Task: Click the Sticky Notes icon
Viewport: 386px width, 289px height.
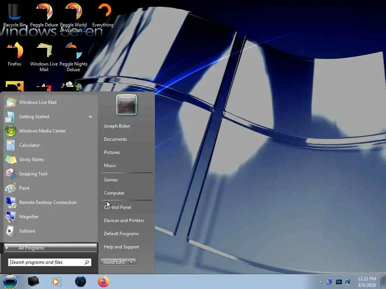Action: (x=11, y=160)
